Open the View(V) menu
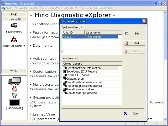Image resolution: width=168 pixels, height=126 pixels. coord(34,8)
